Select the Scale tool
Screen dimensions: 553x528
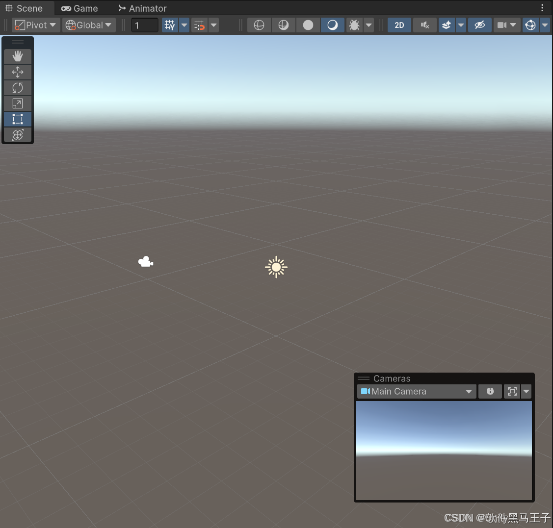click(x=18, y=103)
